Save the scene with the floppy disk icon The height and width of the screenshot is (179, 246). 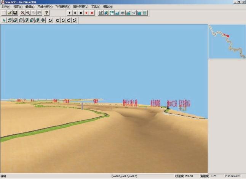[15, 13]
